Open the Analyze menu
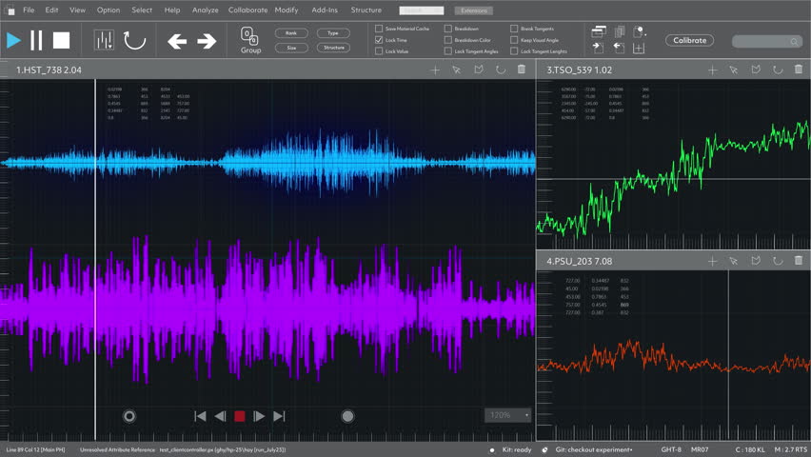Image resolution: width=811 pixels, height=457 pixels. coord(206,10)
